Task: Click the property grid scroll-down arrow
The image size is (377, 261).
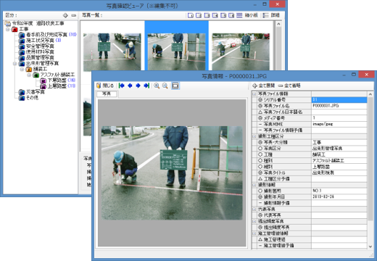Action: click(370, 246)
